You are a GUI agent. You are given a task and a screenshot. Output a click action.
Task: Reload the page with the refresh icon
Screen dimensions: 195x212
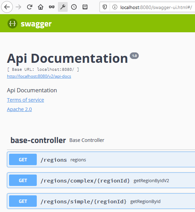pyautogui.click(x=29, y=7)
